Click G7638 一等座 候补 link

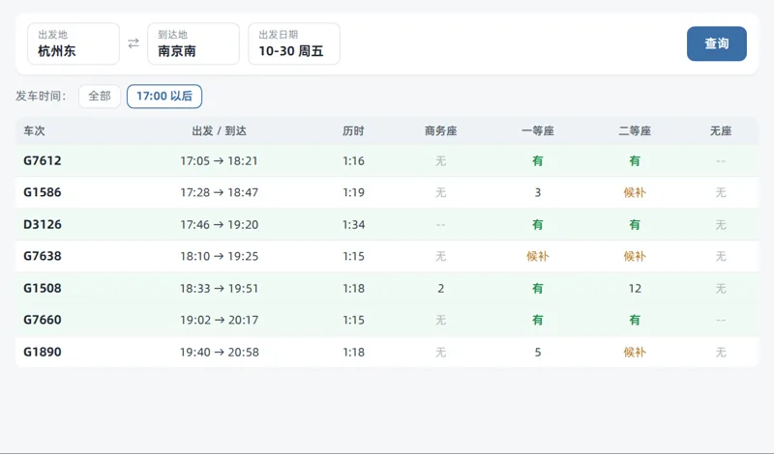[x=538, y=256]
